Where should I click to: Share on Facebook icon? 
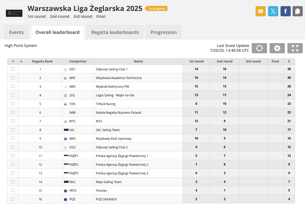(x=285, y=11)
